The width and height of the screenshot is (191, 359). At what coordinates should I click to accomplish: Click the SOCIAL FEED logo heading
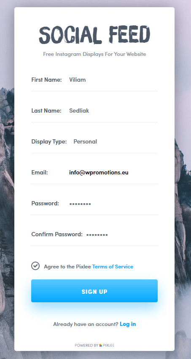[94, 35]
